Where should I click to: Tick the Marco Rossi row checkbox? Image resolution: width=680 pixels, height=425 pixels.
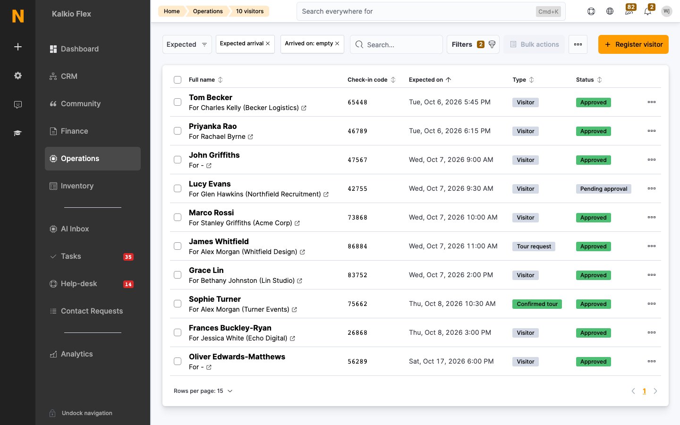(178, 217)
